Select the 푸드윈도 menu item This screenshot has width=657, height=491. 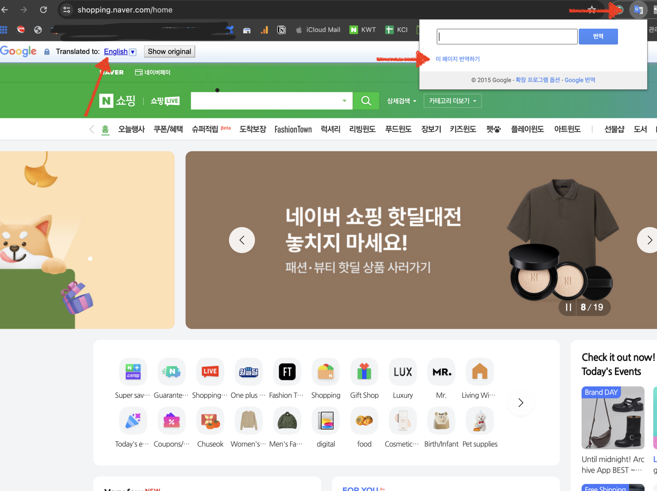coord(398,129)
